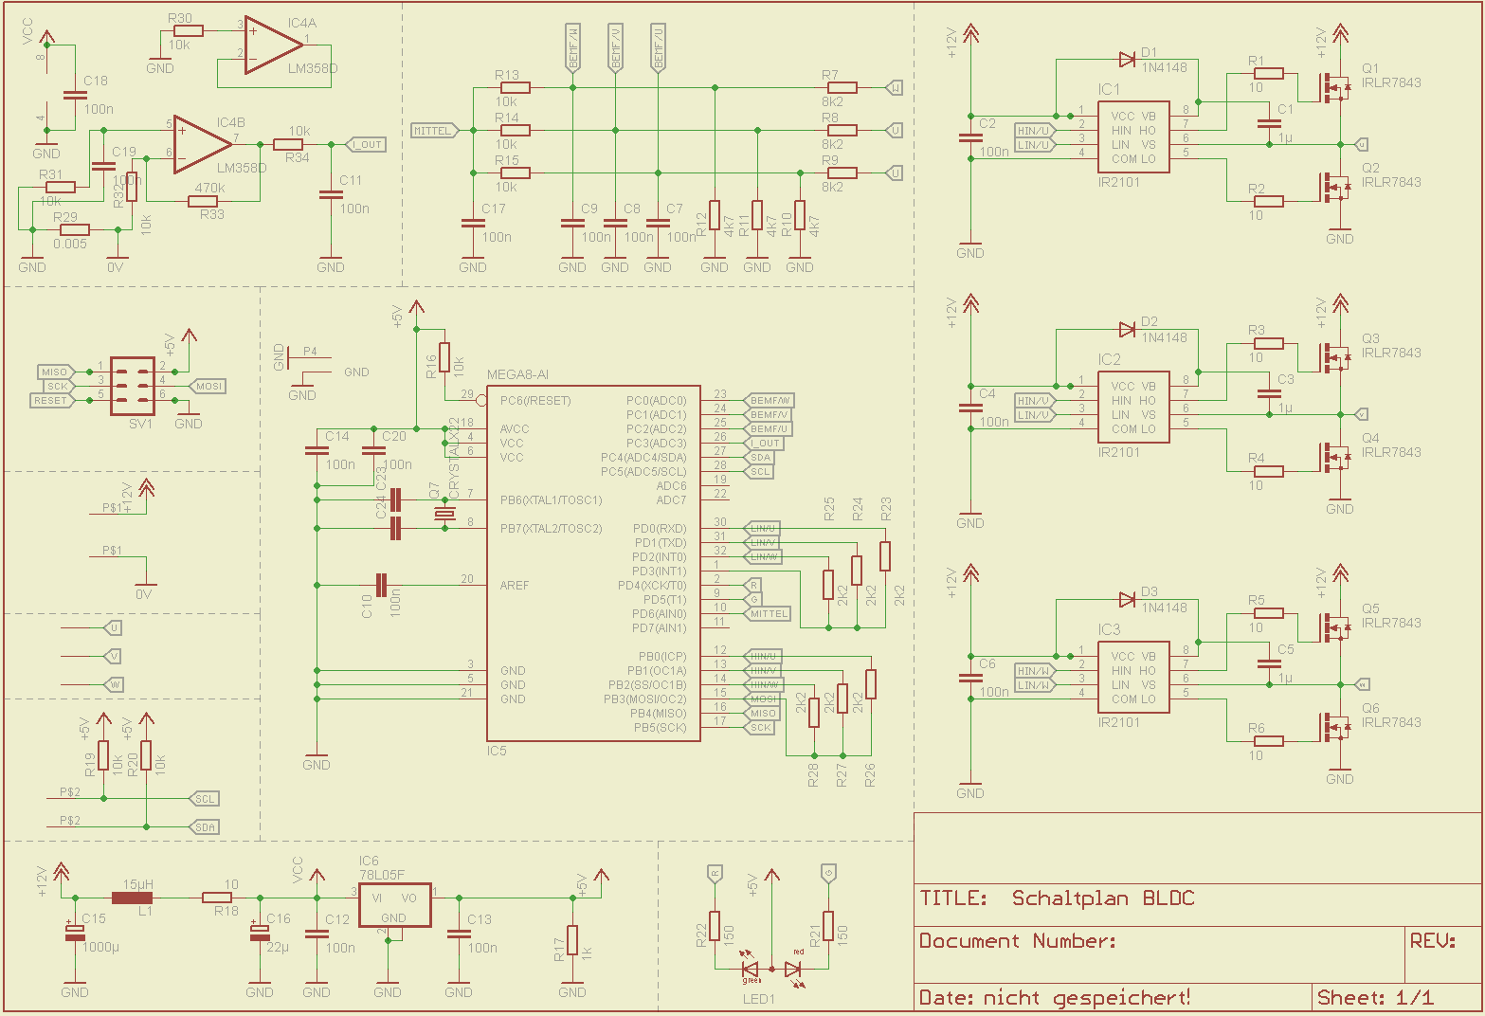Click the 'PC6(/RESET)' pin label
1485x1016 pixels.
point(535,400)
